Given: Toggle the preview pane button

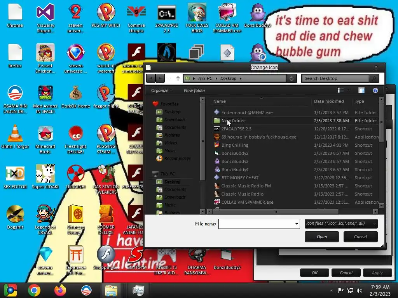Looking at the screenshot, I should [x=361, y=90].
